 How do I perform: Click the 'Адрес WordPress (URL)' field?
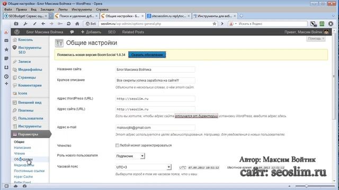pyautogui.click(x=155, y=99)
